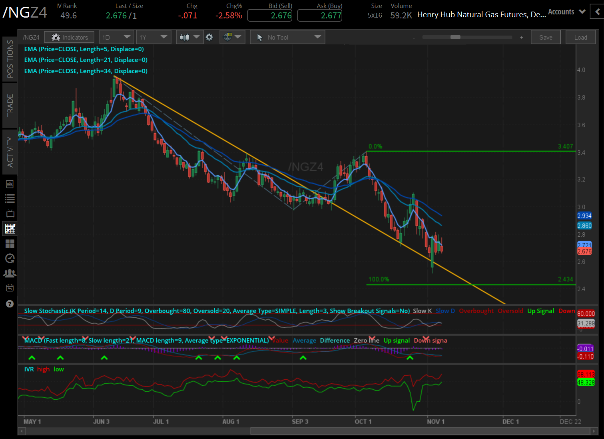
Task: Open the Accounts dropdown
Action: click(566, 12)
